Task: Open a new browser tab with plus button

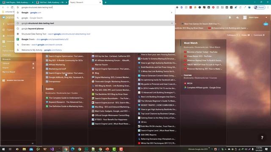Action: tap(105, 3)
